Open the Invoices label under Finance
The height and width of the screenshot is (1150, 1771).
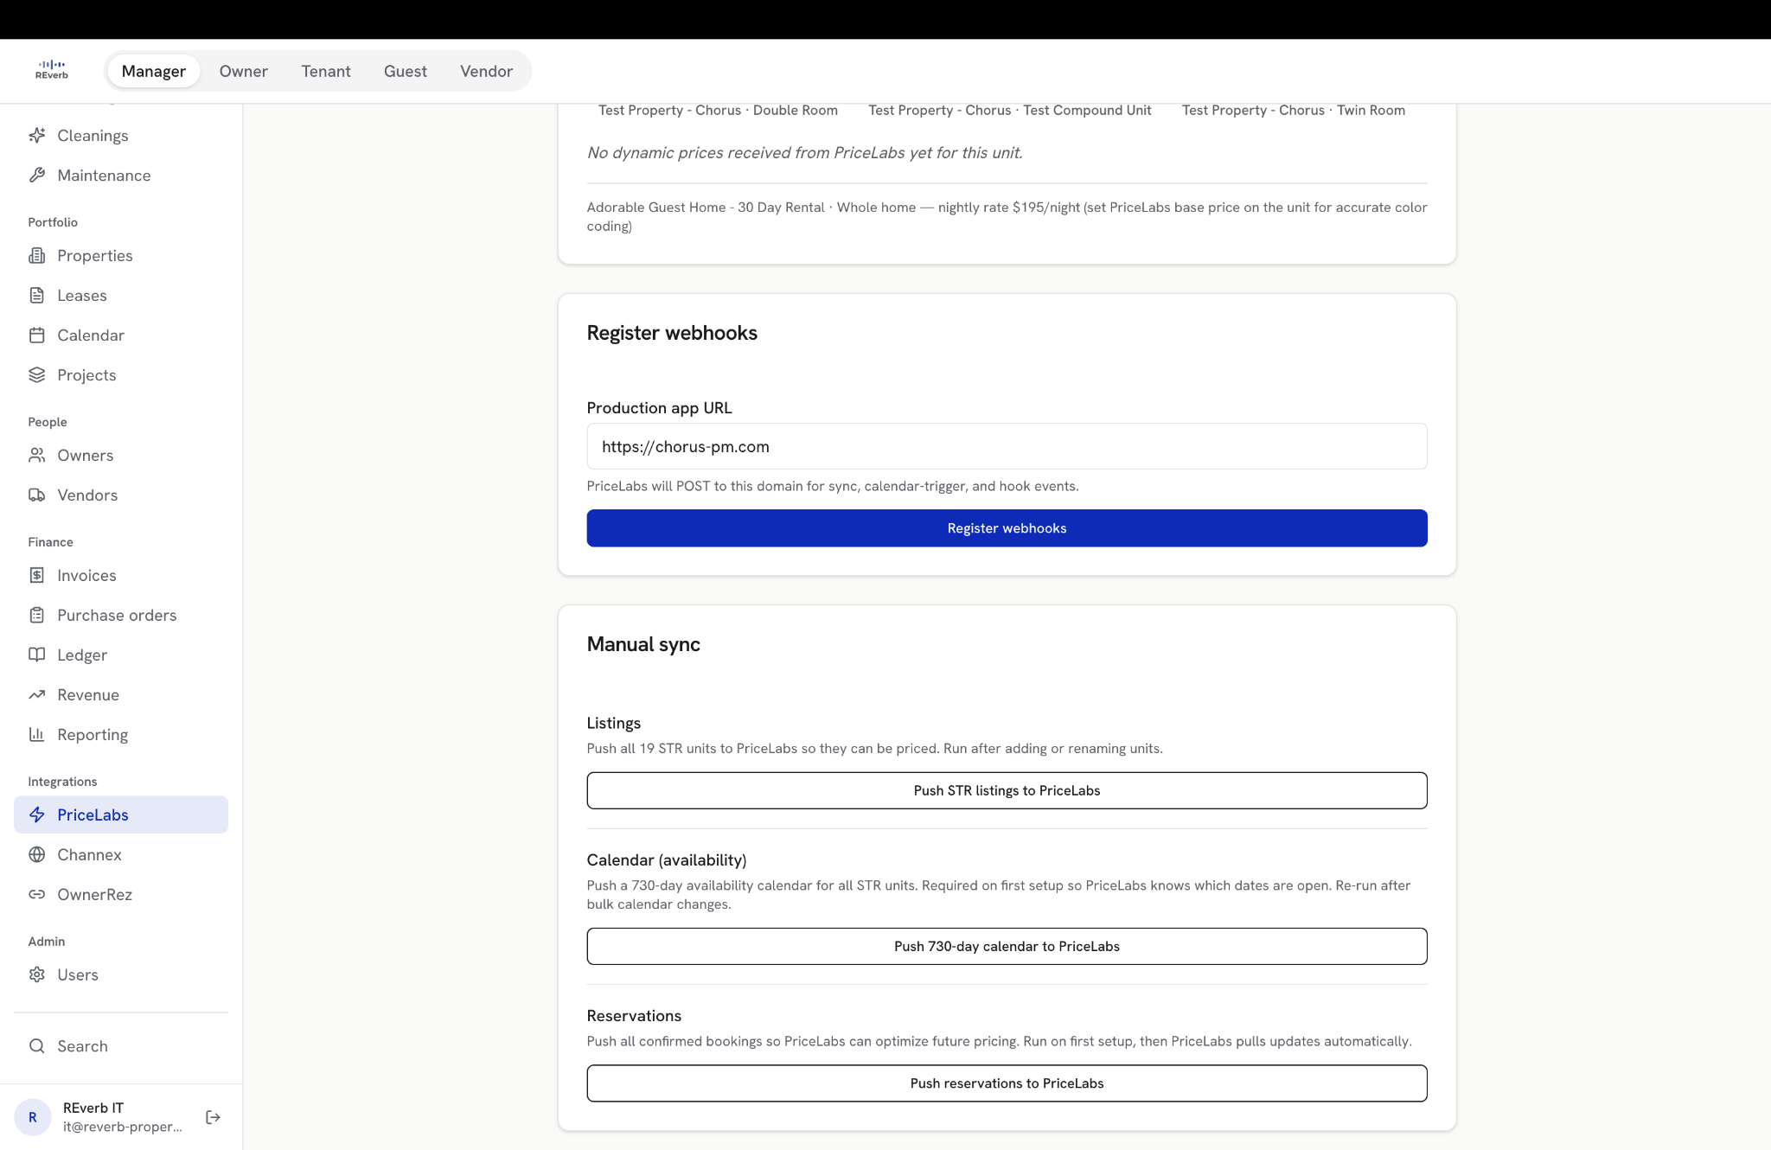pyautogui.click(x=86, y=576)
